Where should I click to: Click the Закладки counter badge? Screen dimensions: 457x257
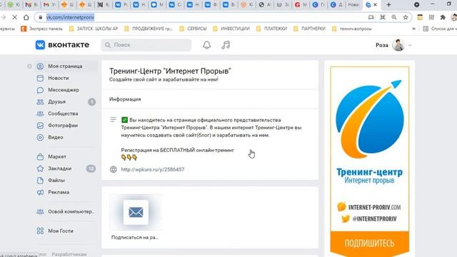pos(91,168)
